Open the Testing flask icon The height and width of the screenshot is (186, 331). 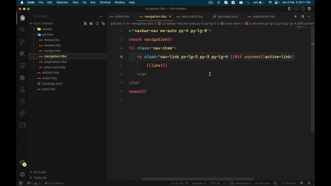pyautogui.click(x=22, y=89)
